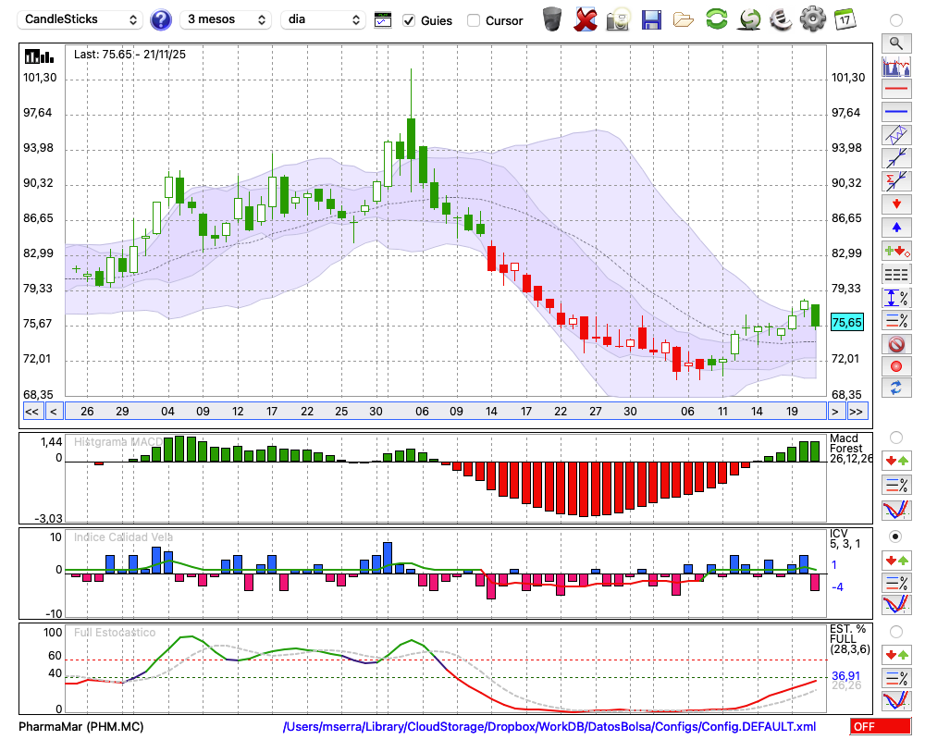925x740 pixels.
Task: Uncheck the Guies checkbox
Action: point(410,20)
